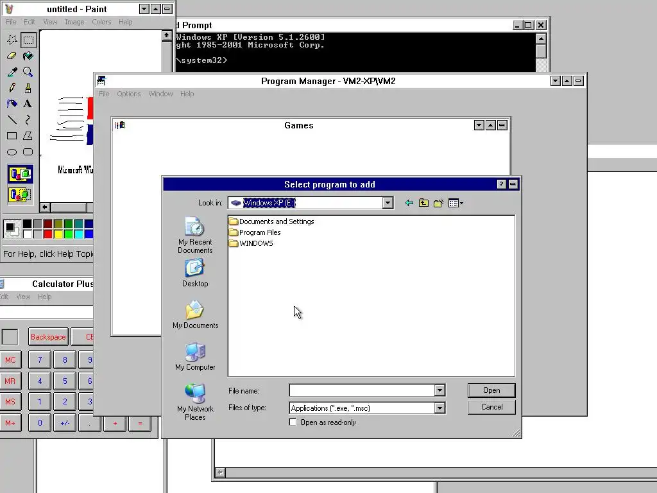Viewport: 657px width, 493px height.
Task: Open the Window menu in Program Manager
Action: (x=160, y=94)
